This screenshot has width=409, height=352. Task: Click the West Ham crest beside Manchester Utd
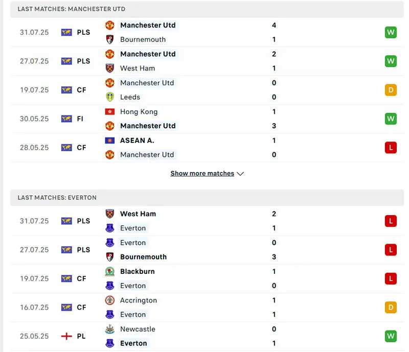(109, 68)
